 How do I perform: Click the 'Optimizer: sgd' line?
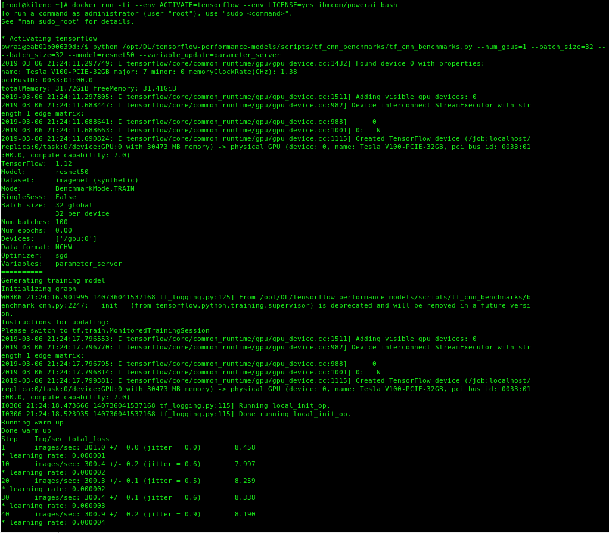[x=35, y=256]
